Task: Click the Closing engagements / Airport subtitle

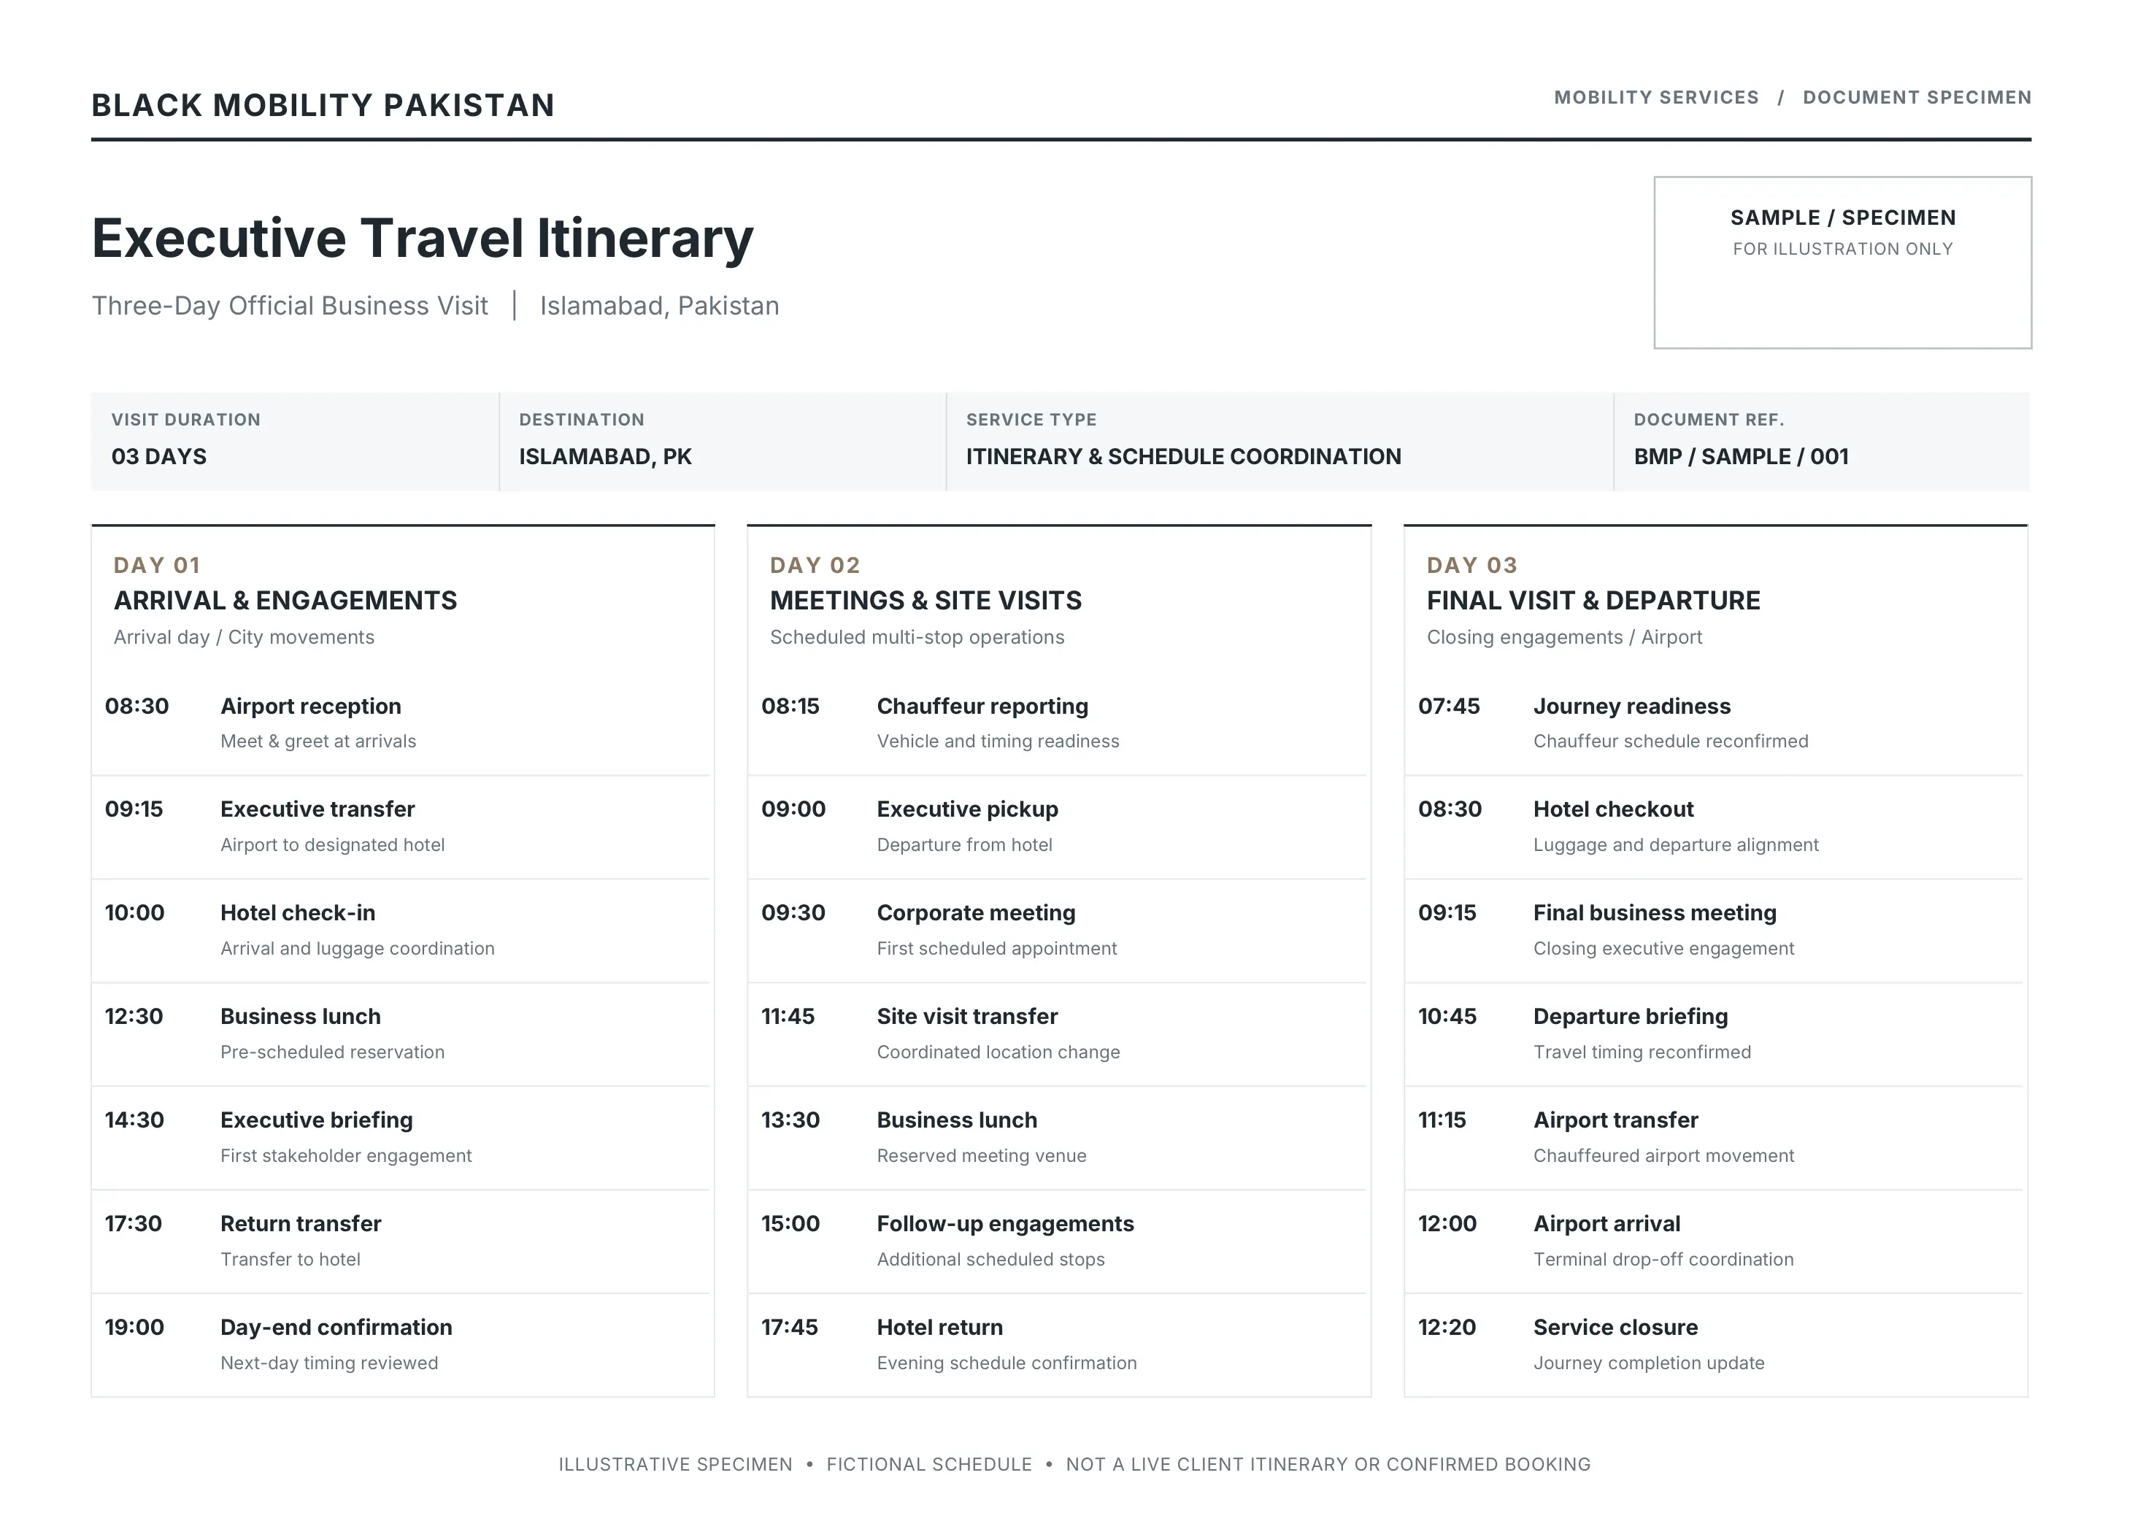Action: pyautogui.click(x=1565, y=637)
